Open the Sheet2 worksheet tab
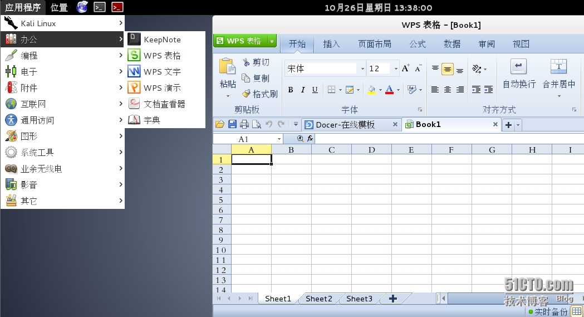 (319, 299)
